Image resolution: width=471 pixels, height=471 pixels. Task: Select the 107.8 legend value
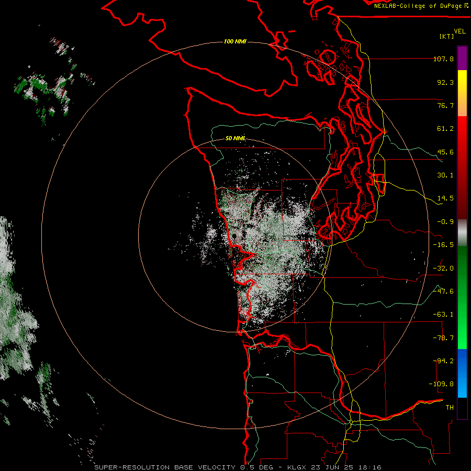[x=443, y=59]
